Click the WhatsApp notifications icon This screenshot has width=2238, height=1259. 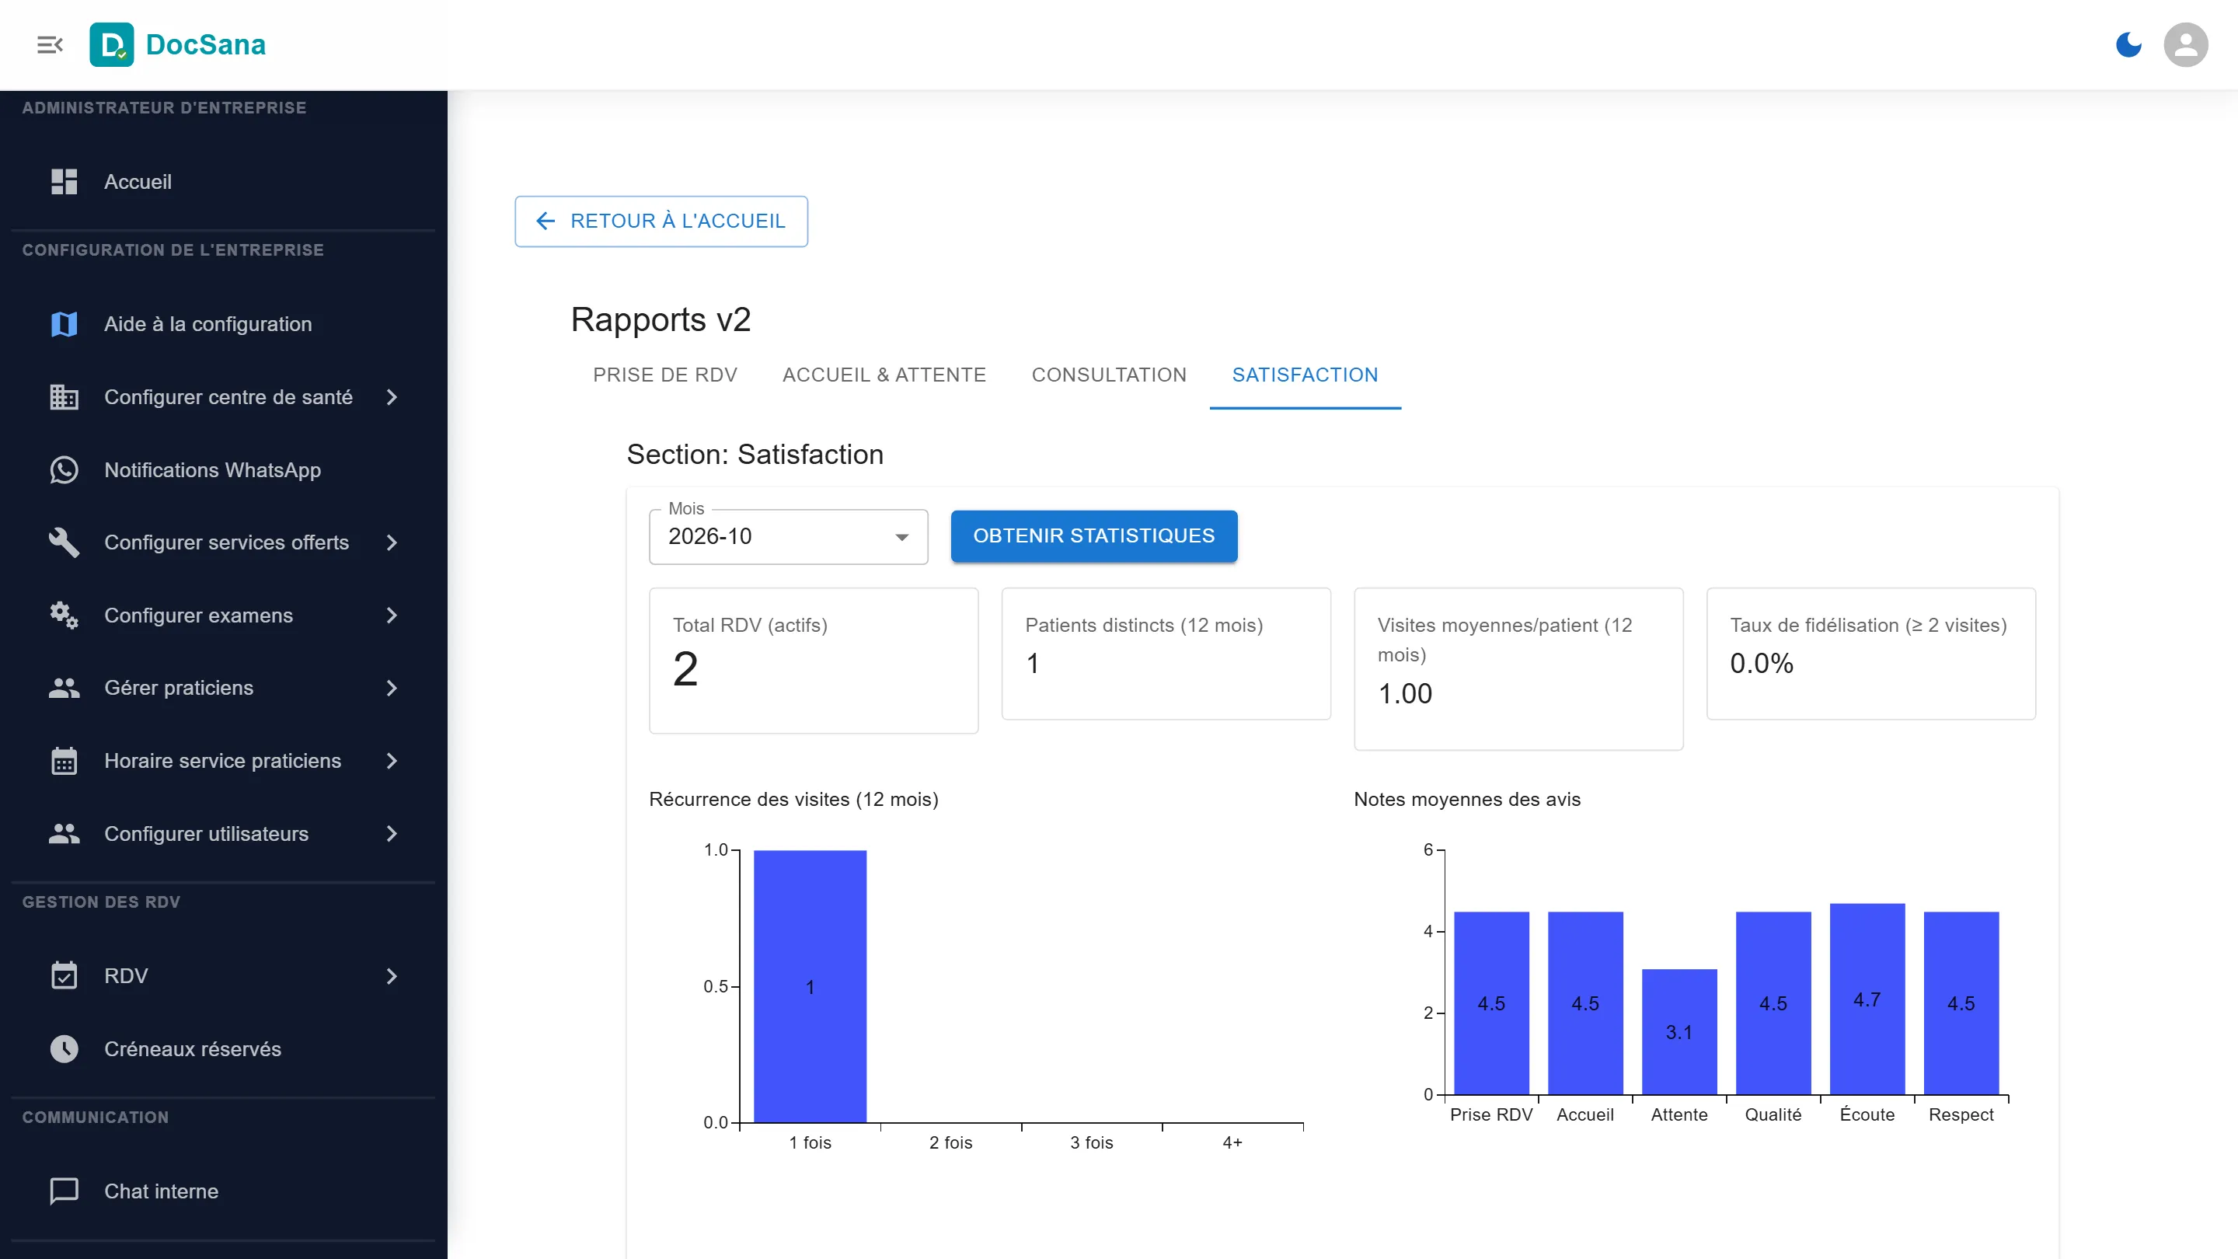tap(64, 470)
